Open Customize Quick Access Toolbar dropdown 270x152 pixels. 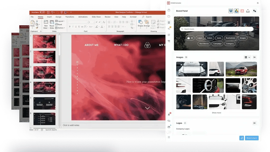click(71, 12)
